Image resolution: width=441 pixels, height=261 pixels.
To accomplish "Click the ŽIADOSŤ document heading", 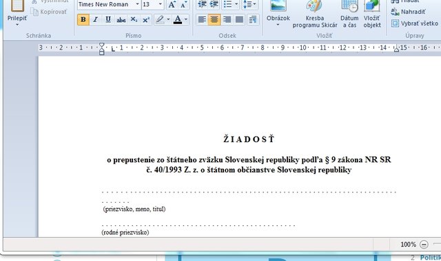I will pos(249,139).
